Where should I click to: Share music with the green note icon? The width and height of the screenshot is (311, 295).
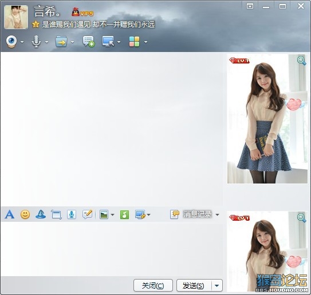[124, 214]
